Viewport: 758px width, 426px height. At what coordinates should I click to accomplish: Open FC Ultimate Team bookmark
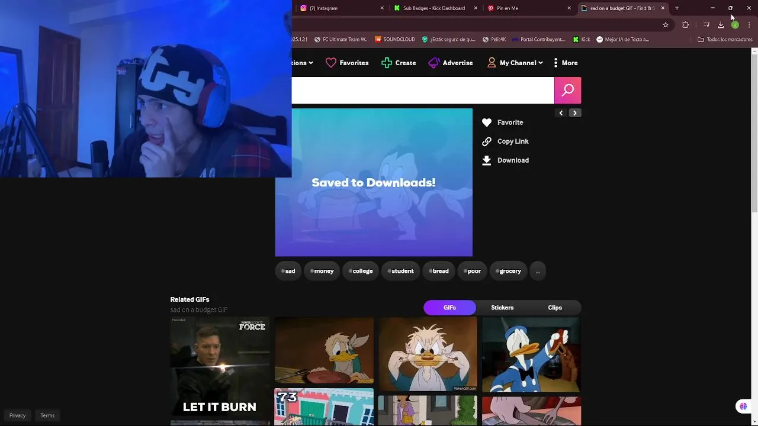341,40
